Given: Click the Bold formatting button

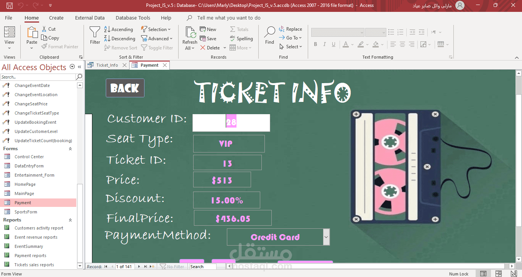Looking at the screenshot, I should point(315,44).
